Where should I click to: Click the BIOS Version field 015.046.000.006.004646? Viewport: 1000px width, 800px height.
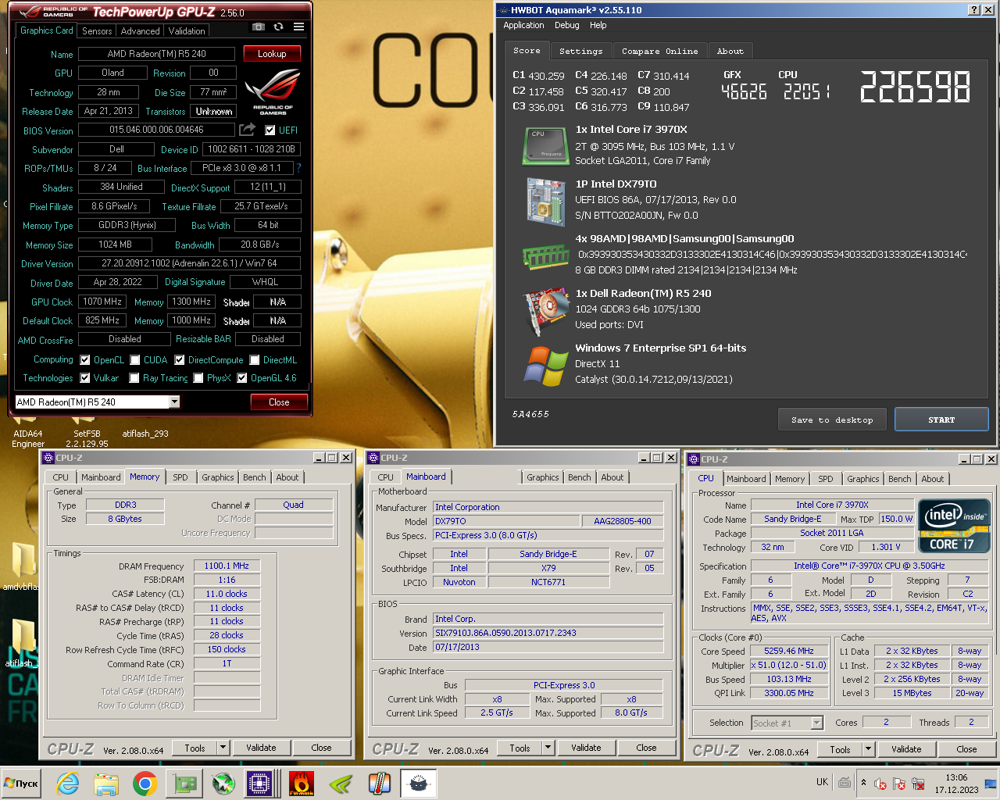click(x=156, y=130)
